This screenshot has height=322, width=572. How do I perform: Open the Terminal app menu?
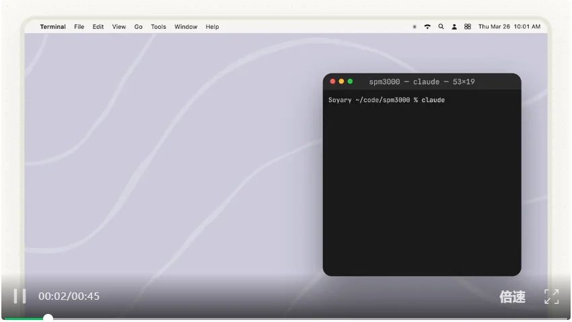click(x=52, y=27)
